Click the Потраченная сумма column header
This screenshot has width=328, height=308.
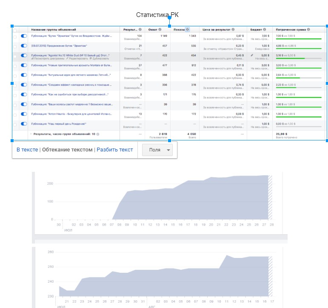coord(291,30)
